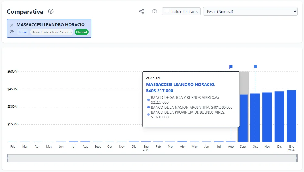Open the Pesos (Nominal) dropdown
Screen dimensions: 304x172
pos(250,12)
